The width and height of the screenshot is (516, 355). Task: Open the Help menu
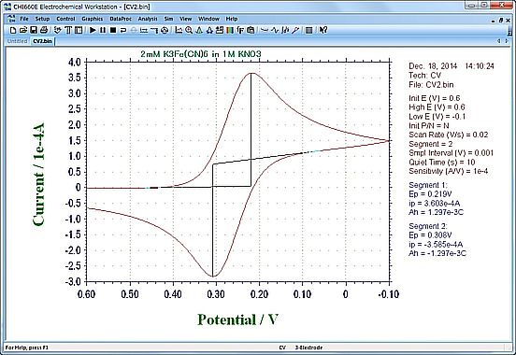tap(232, 19)
